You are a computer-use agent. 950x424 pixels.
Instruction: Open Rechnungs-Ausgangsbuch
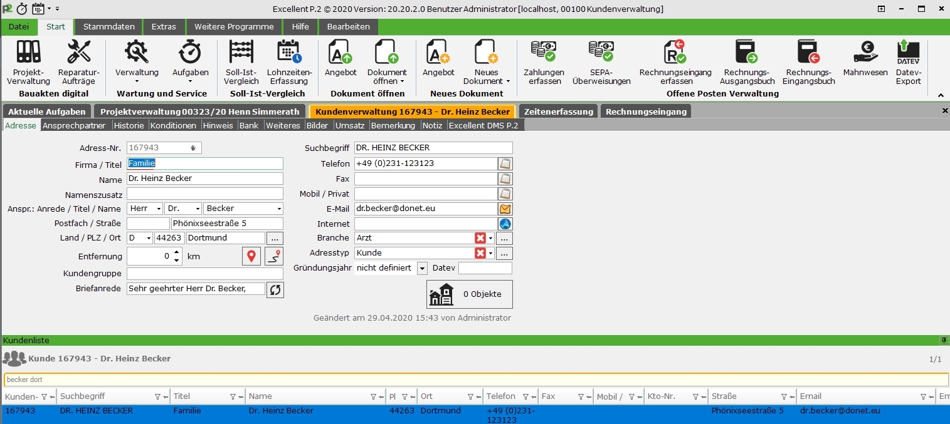click(747, 62)
